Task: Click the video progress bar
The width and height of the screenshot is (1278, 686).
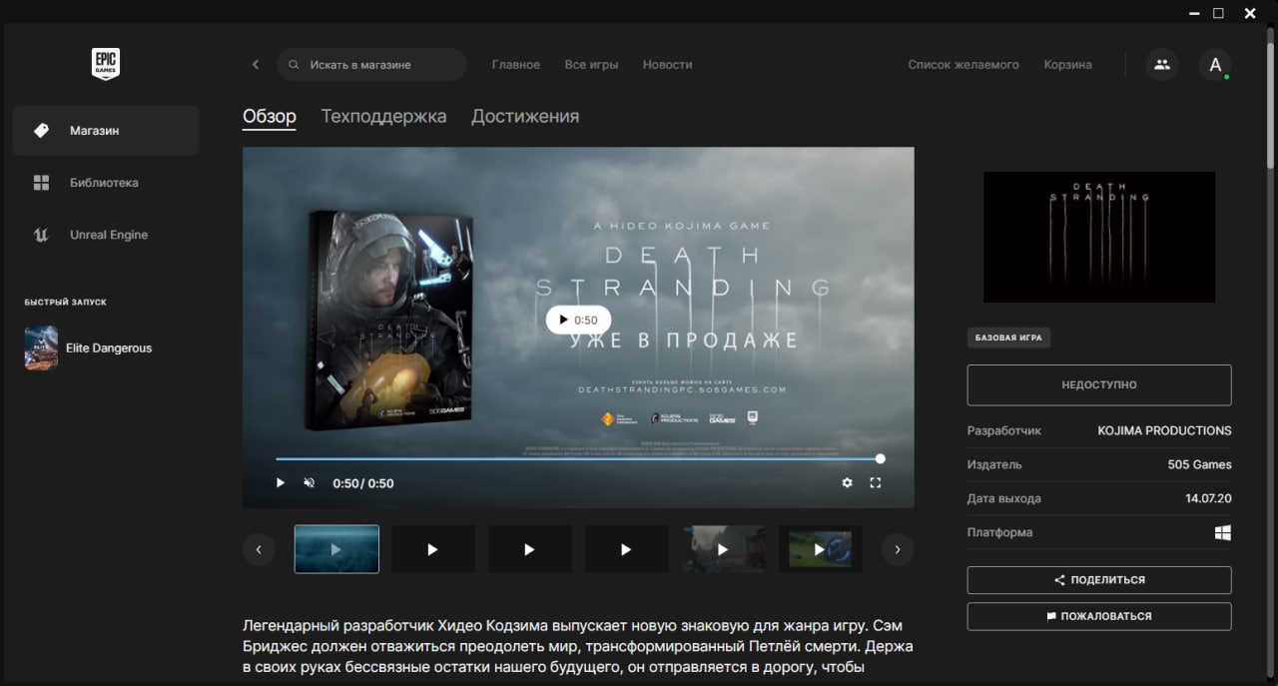Action: [578, 458]
